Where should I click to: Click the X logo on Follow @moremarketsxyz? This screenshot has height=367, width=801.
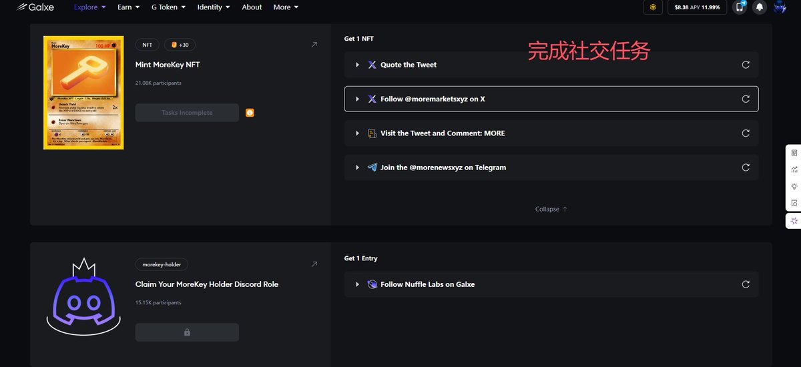click(372, 99)
